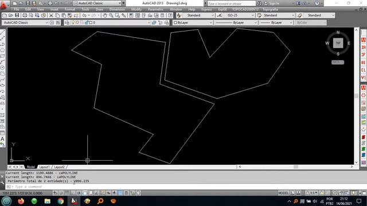Open lineweight ByLayer dropdown
This screenshot has width=367, height=206.
point(291,23)
